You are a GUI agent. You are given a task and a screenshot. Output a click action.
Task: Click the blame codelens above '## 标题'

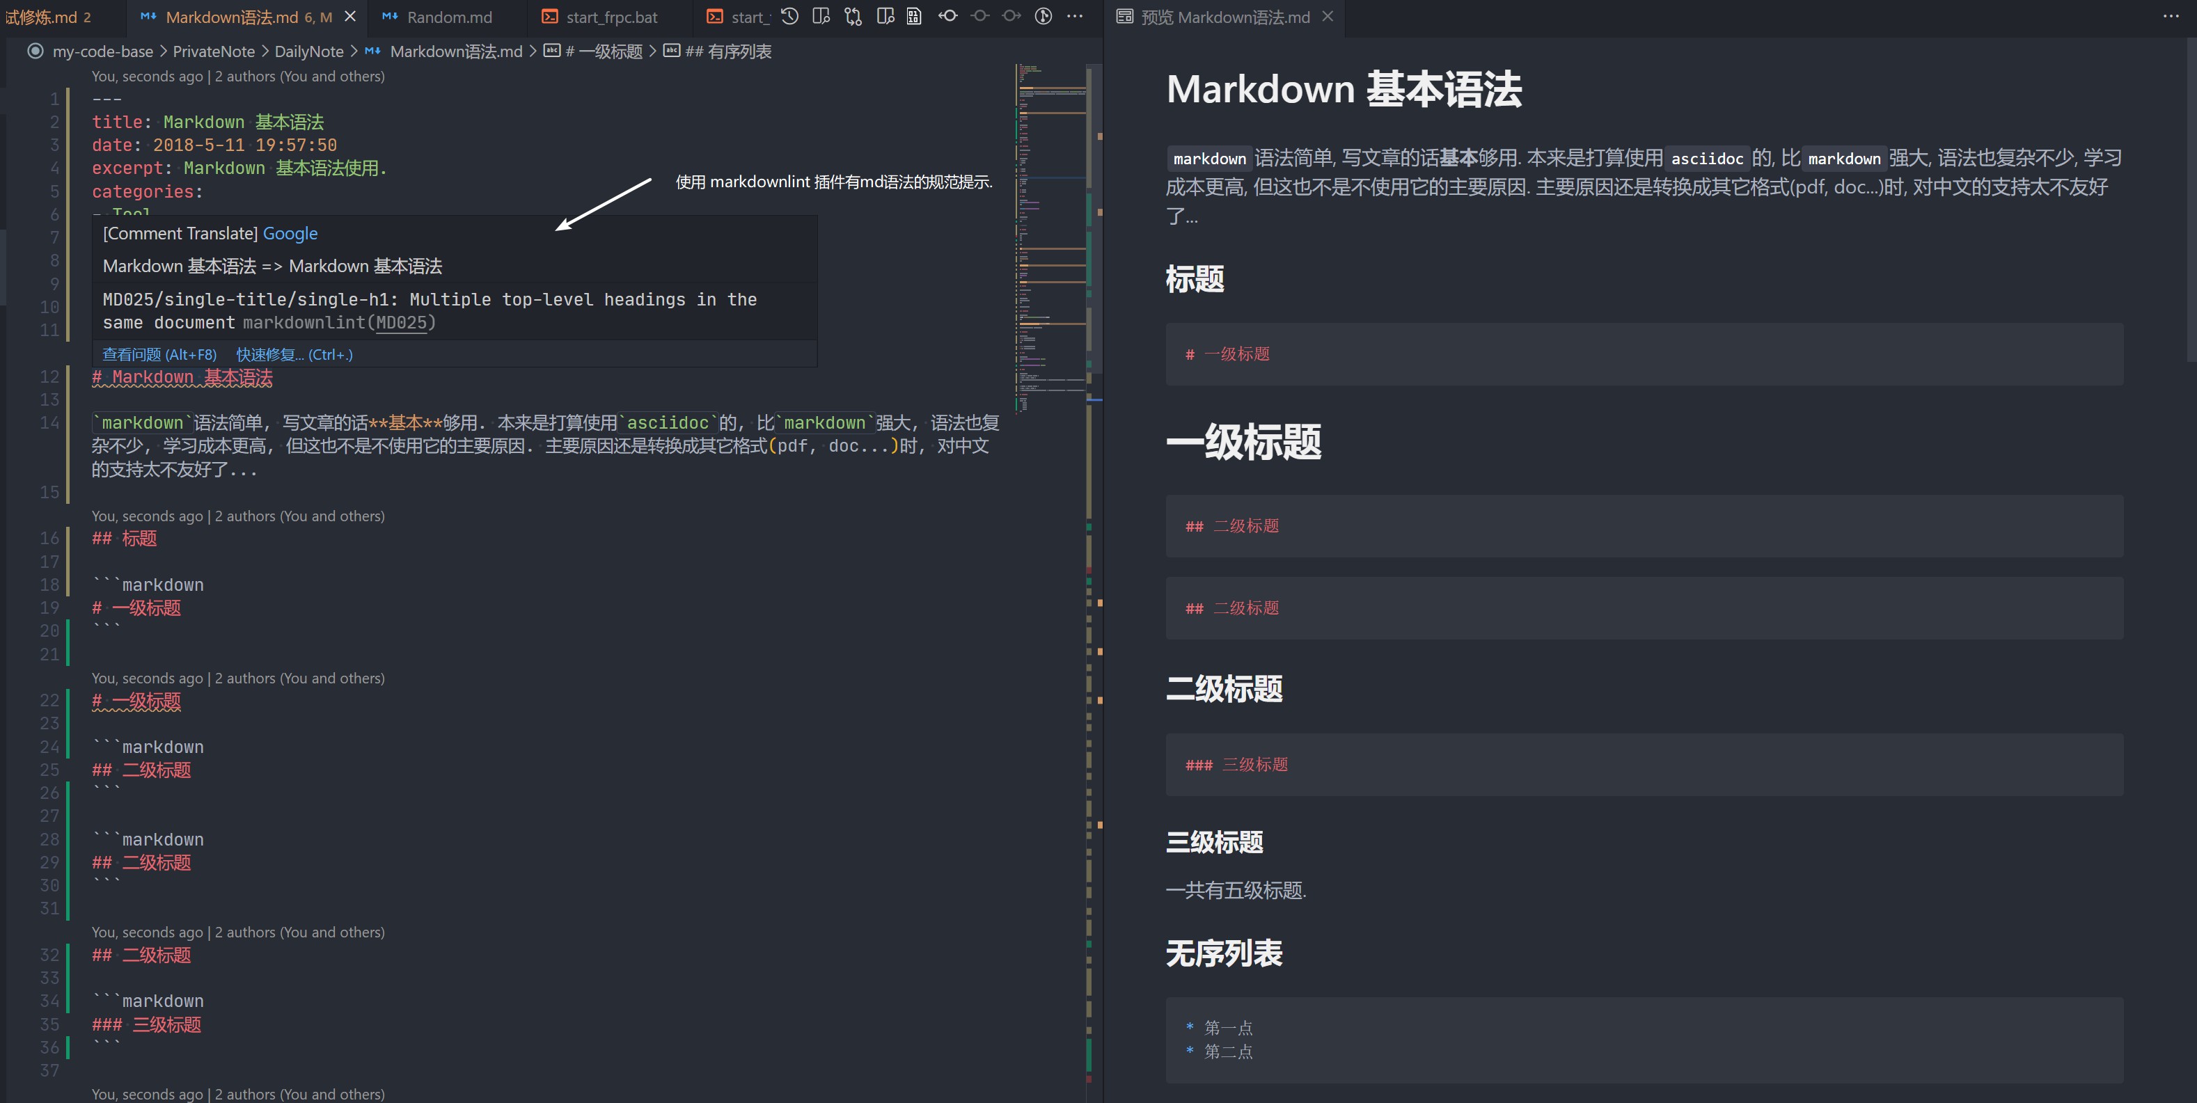click(238, 516)
